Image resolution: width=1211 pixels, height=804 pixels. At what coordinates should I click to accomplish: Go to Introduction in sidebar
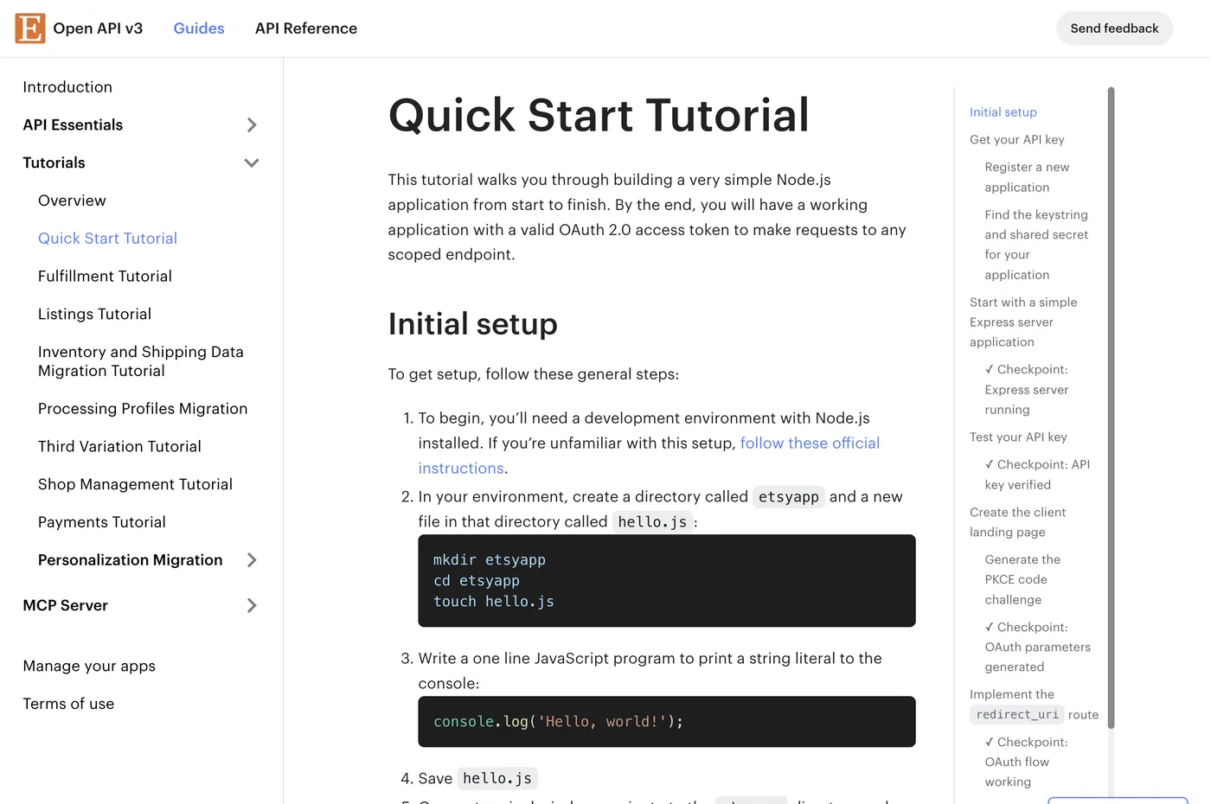67,87
